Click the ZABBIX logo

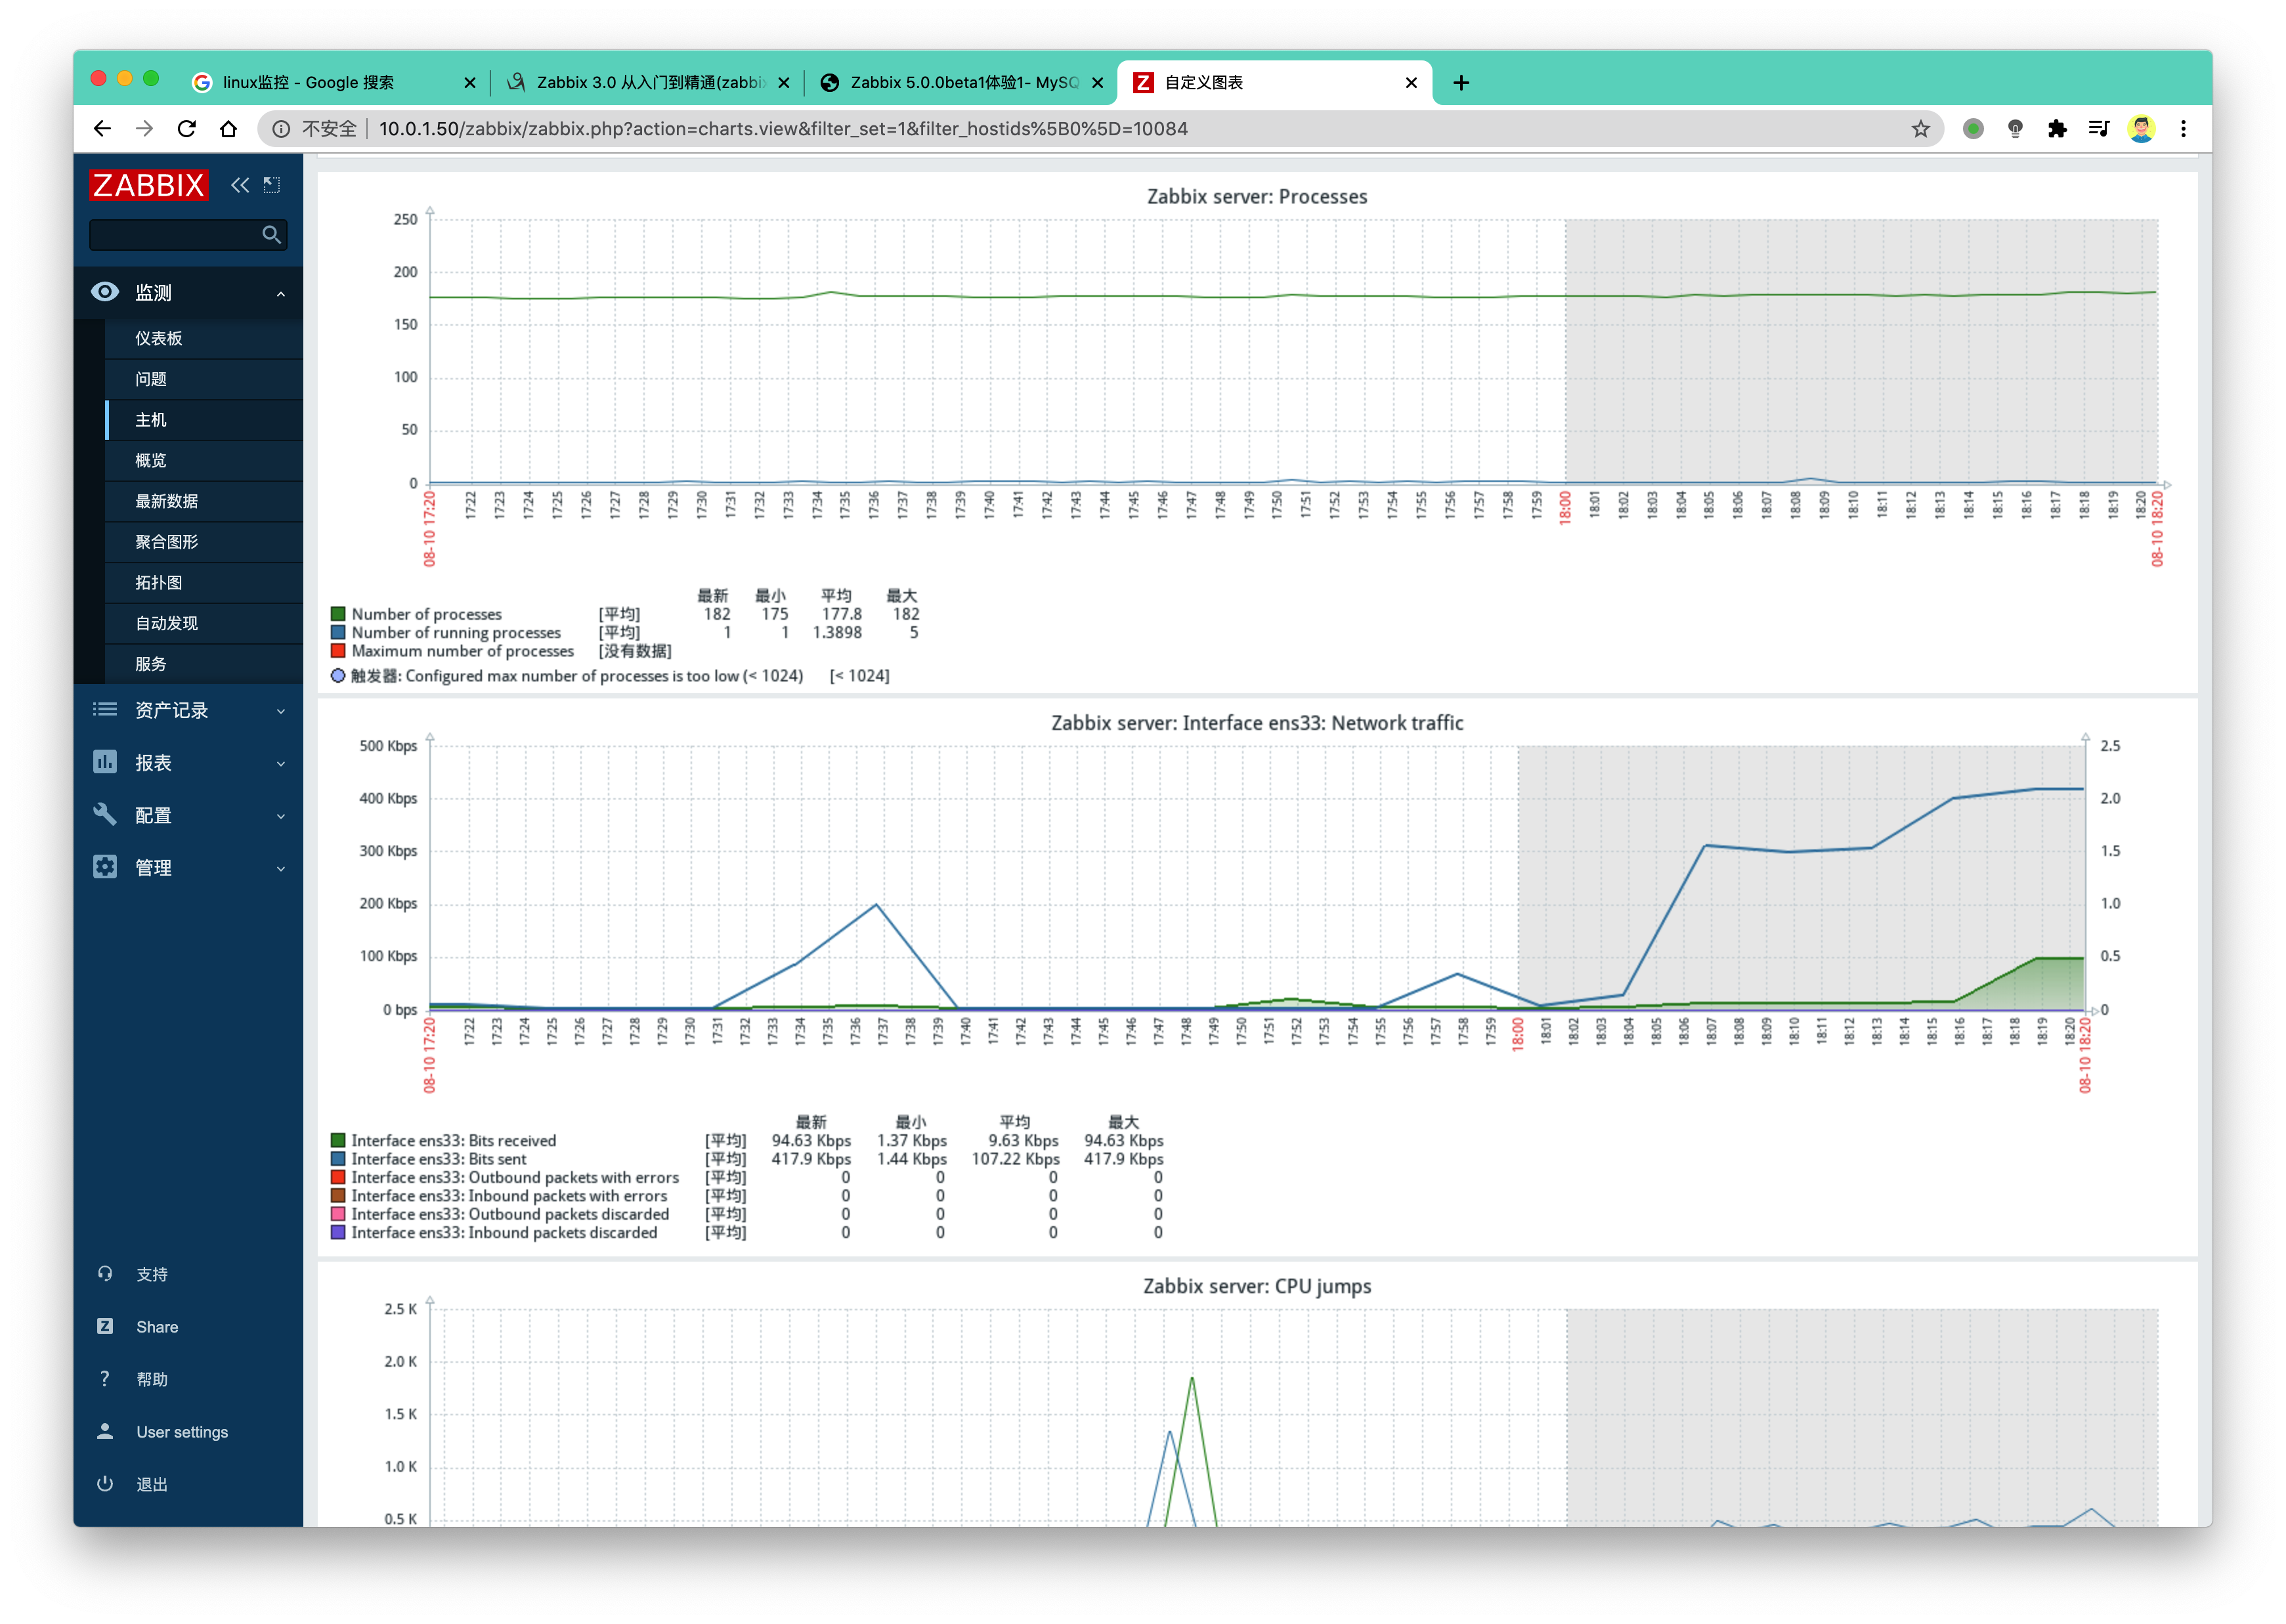tap(149, 185)
